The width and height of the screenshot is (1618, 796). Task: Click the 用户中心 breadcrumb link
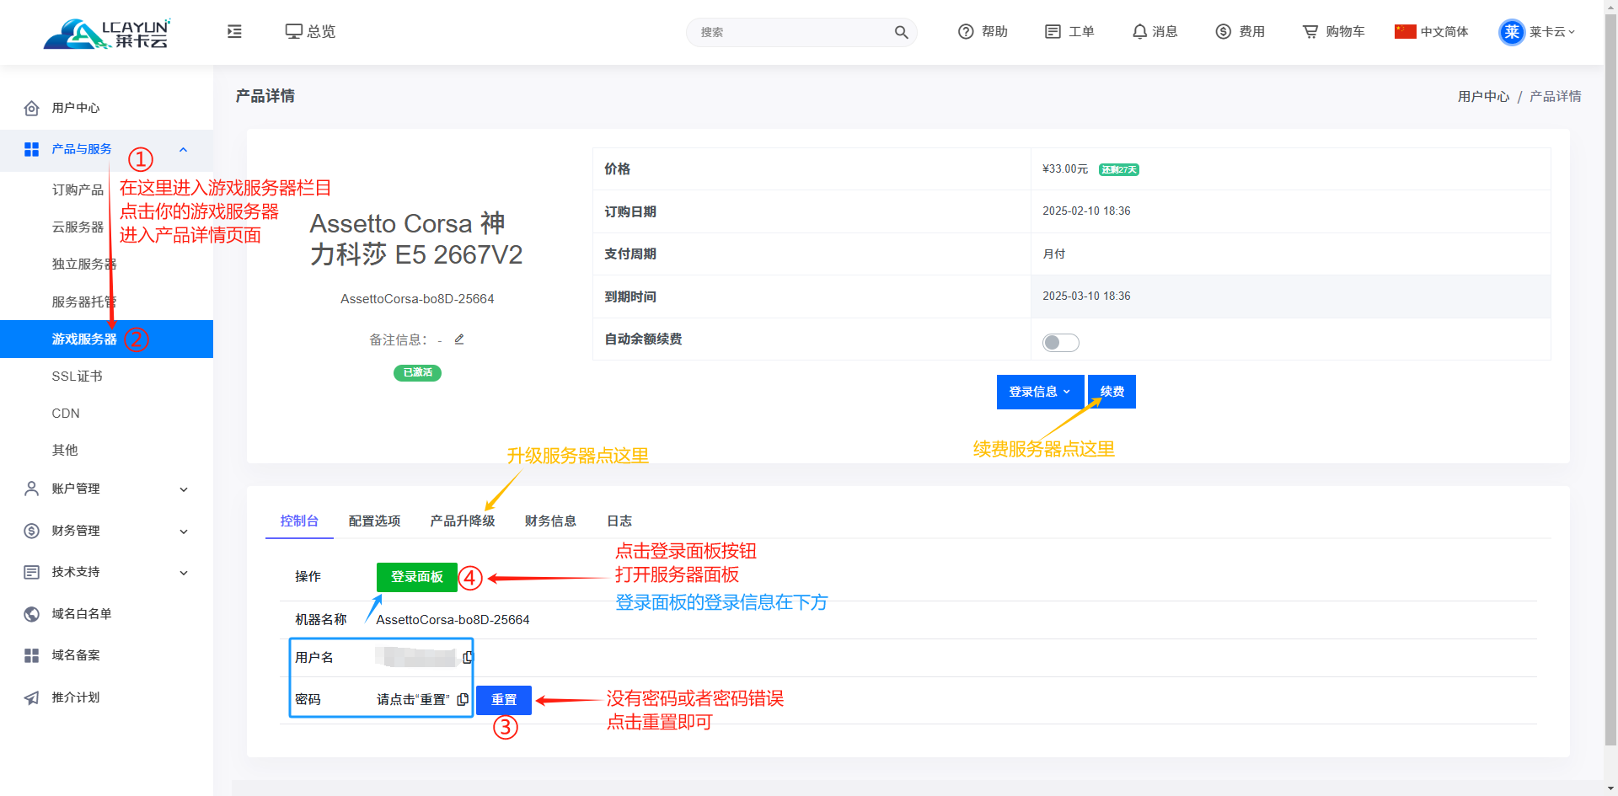pyautogui.click(x=1483, y=96)
